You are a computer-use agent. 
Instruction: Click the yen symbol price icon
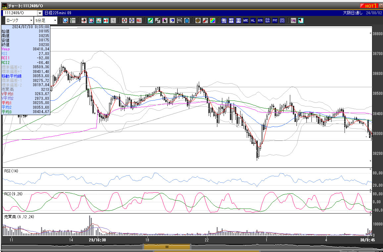106,21
